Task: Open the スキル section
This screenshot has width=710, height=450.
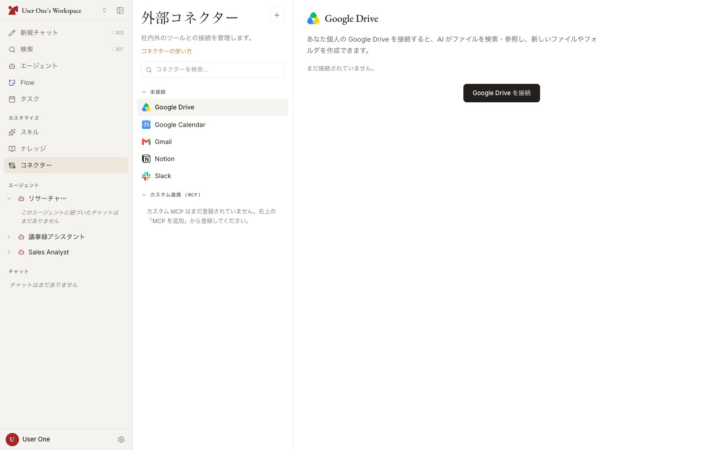Action: 66,132
